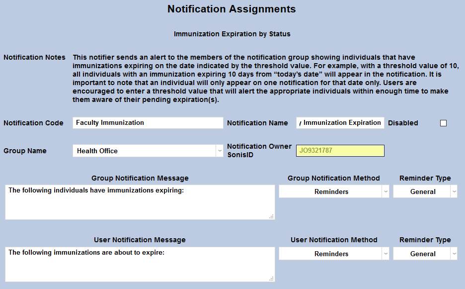465x289 pixels.
Task: Click the Immunization Expiration by Status heading
Action: coord(232,34)
